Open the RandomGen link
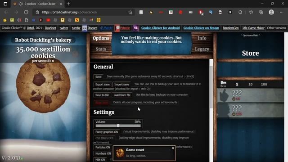 pos(231,28)
